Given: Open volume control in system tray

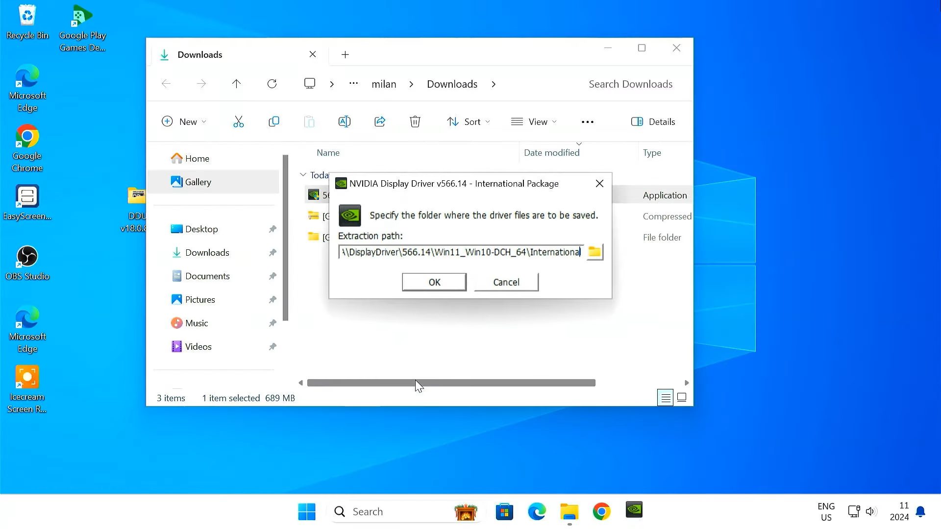Looking at the screenshot, I should pyautogui.click(x=870, y=512).
